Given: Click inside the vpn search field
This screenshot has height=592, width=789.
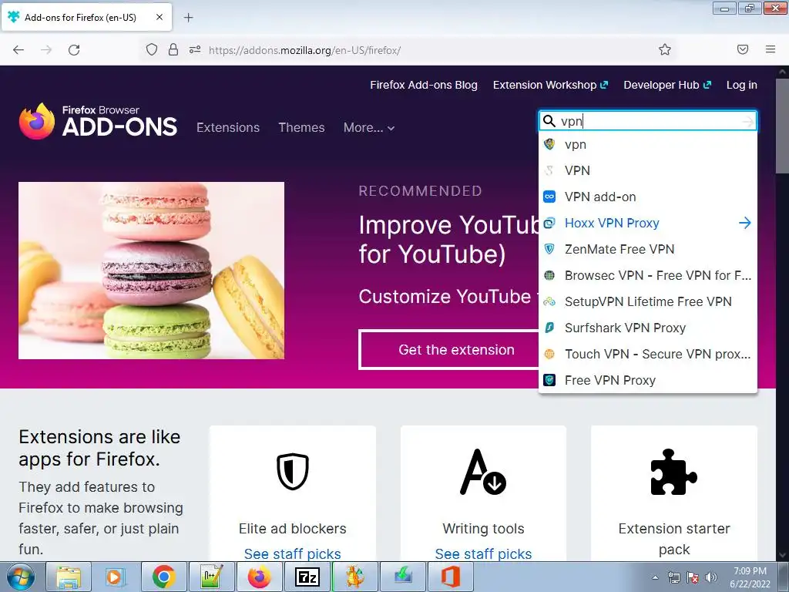Looking at the screenshot, I should [x=647, y=121].
